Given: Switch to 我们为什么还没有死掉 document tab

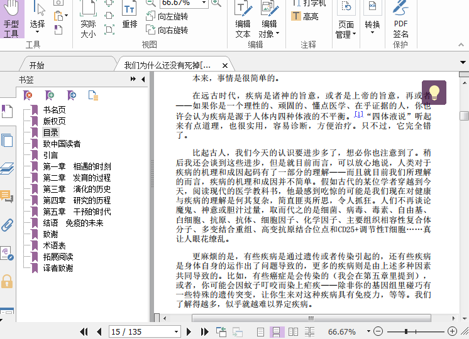Looking at the screenshot, I should click(167, 65).
